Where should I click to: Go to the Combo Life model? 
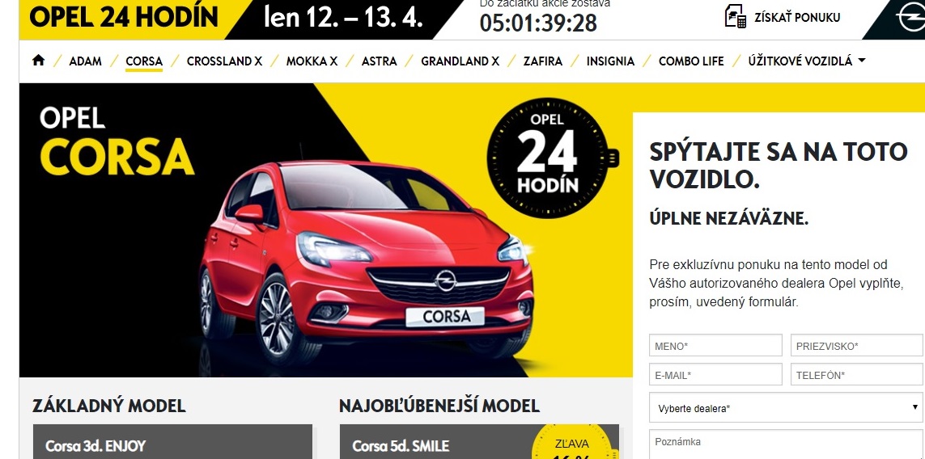click(691, 61)
